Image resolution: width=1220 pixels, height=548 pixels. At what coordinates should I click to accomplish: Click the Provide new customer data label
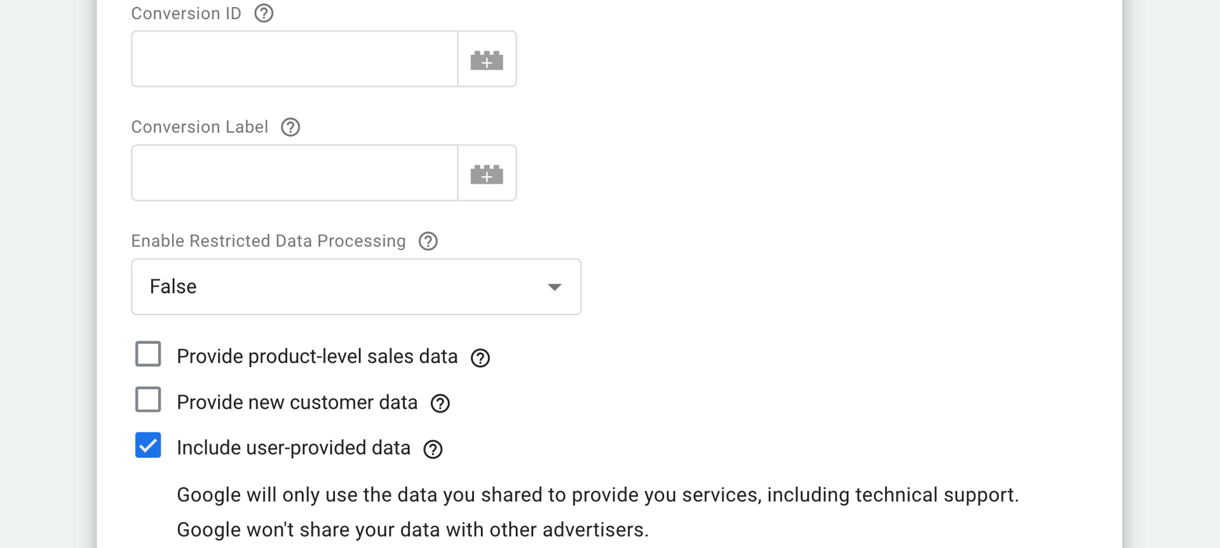pyautogui.click(x=297, y=402)
